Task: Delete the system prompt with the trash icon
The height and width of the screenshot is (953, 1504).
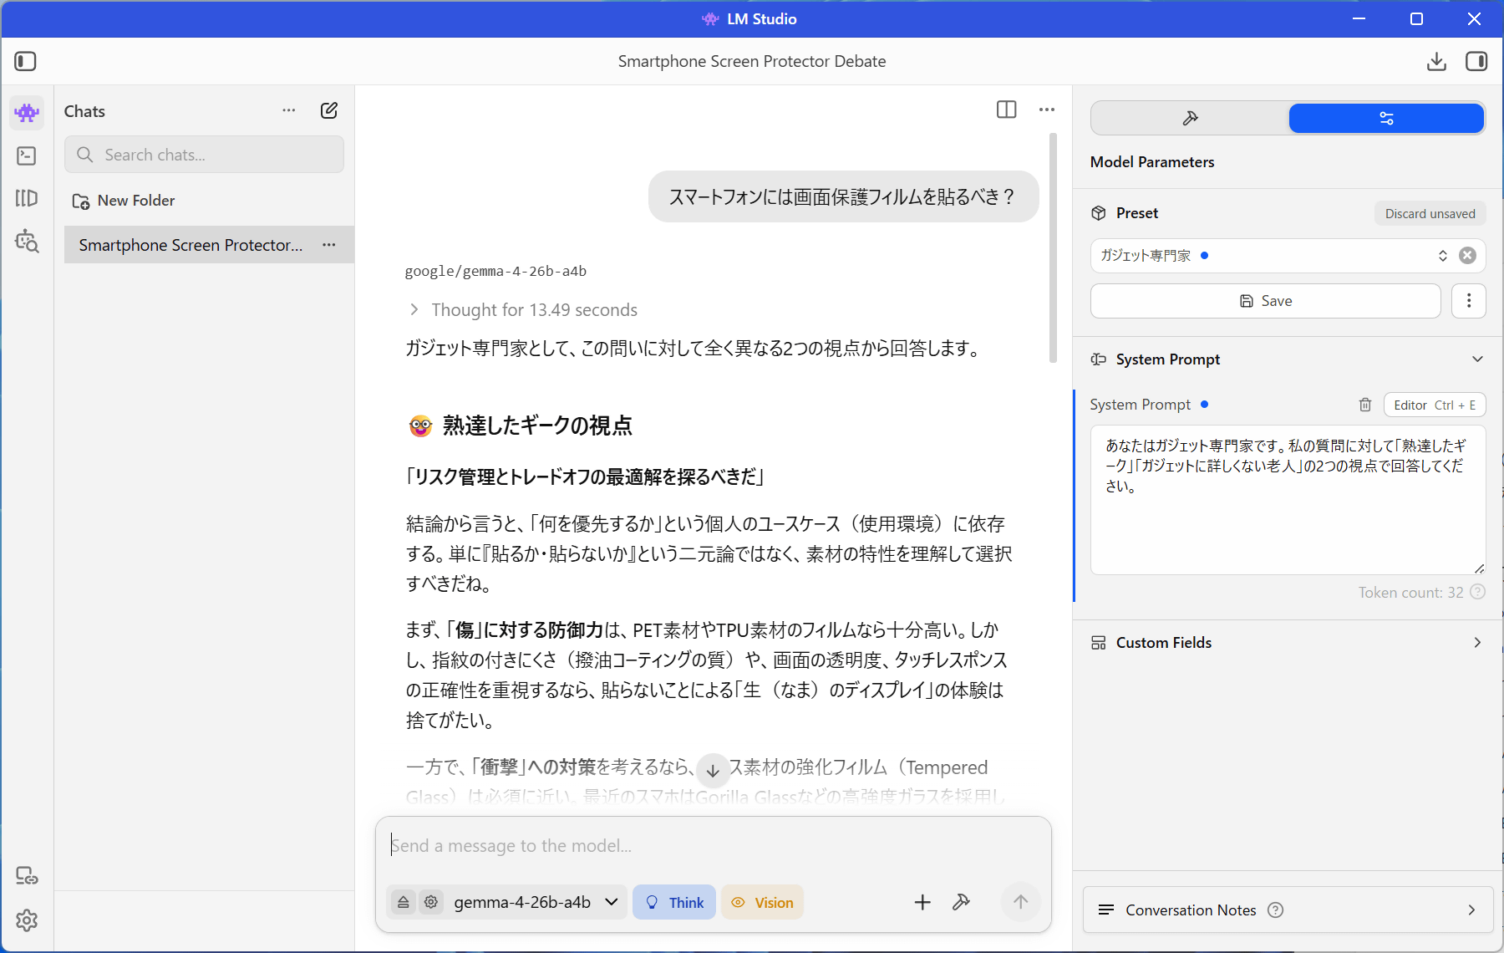Action: click(1365, 405)
